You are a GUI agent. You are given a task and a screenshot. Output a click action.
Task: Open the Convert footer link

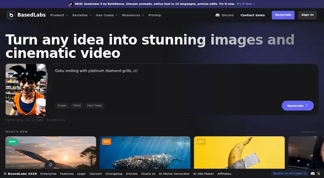(96, 174)
